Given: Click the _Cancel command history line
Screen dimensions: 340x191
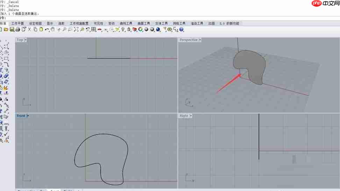Looking at the screenshot, I should (x=9, y=2).
